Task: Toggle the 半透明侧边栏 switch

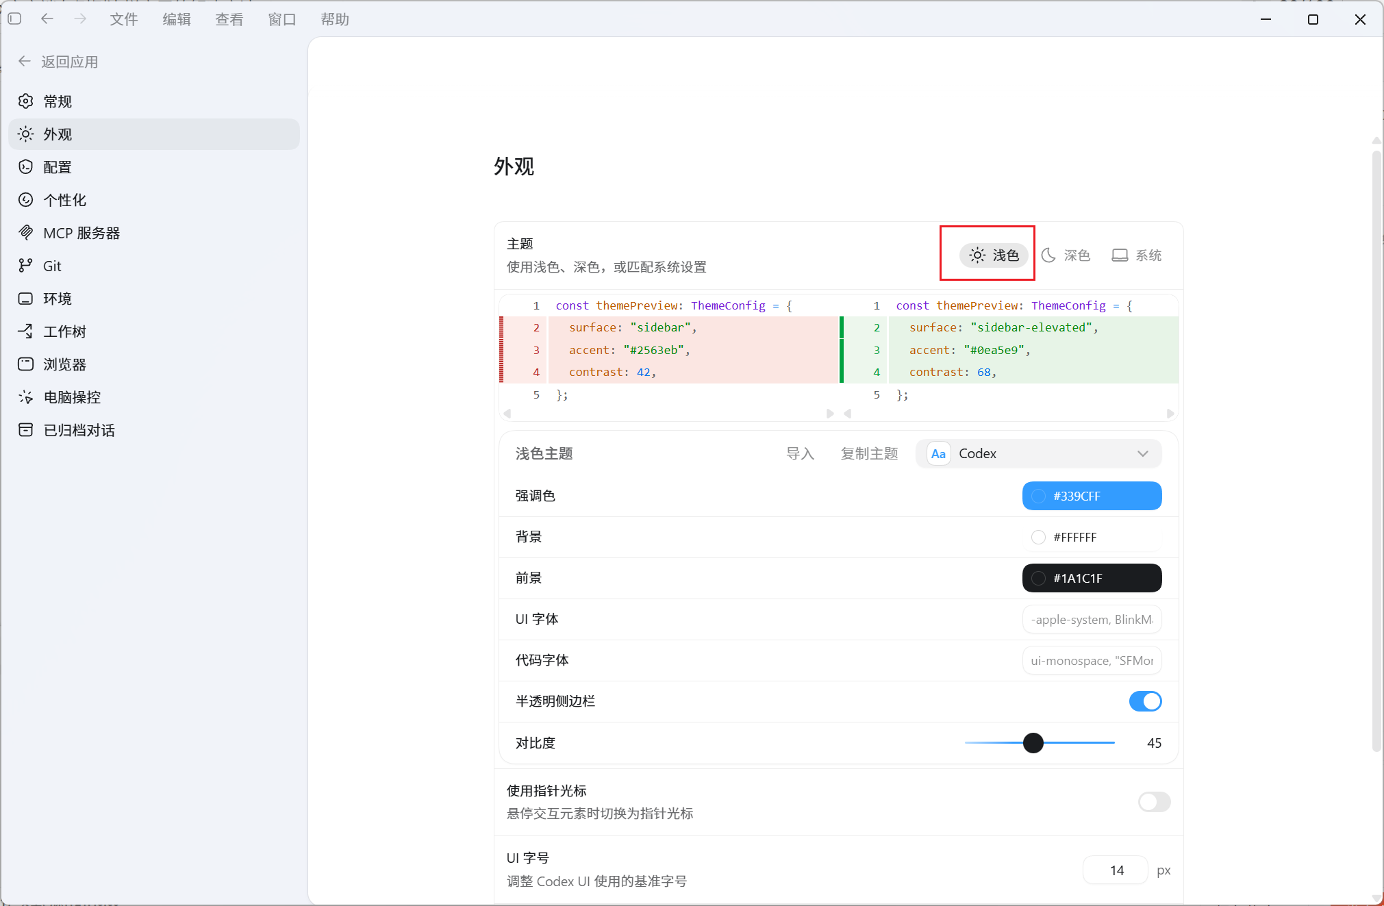Action: coord(1145,701)
